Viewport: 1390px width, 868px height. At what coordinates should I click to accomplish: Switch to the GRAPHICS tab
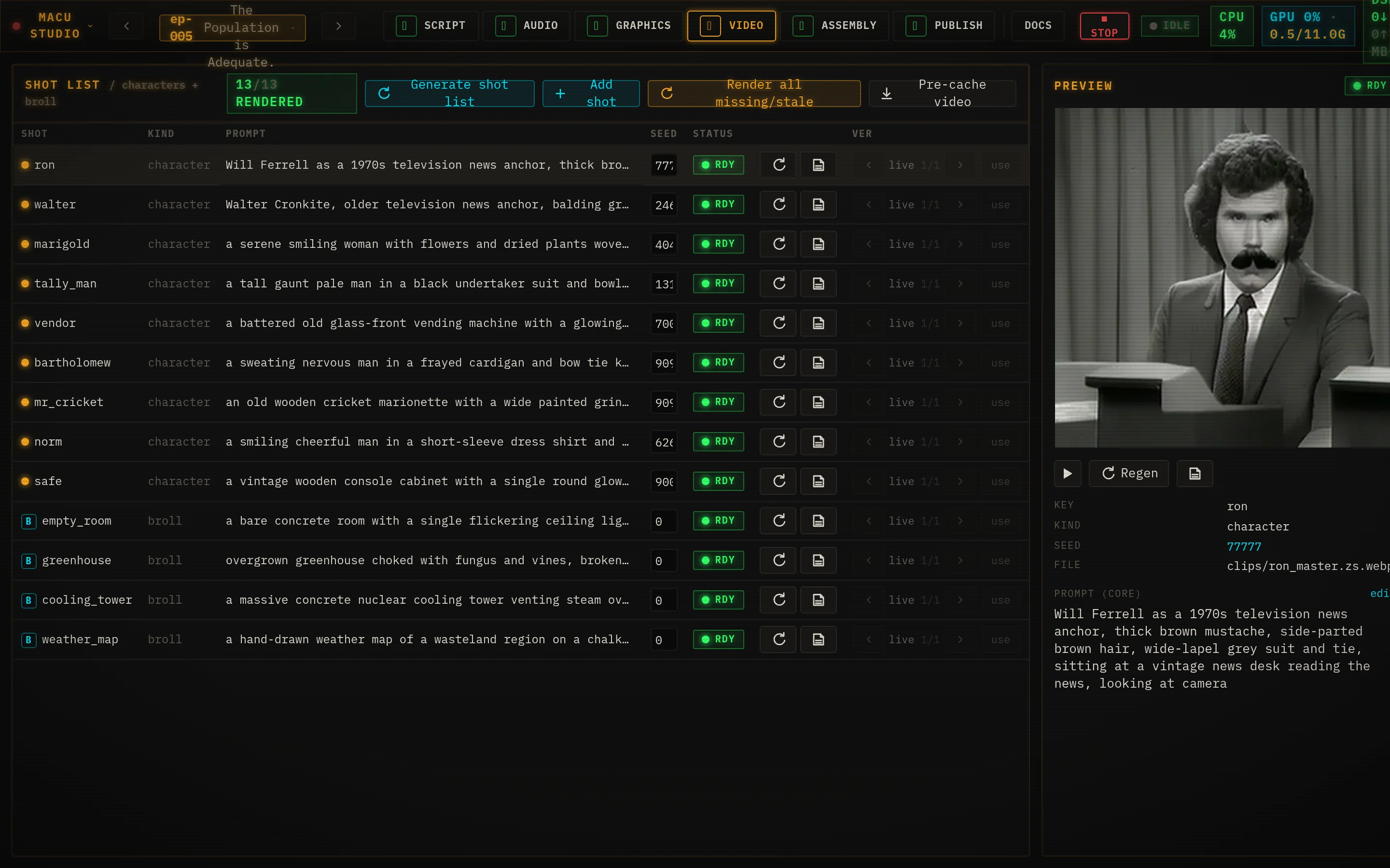[629, 26]
